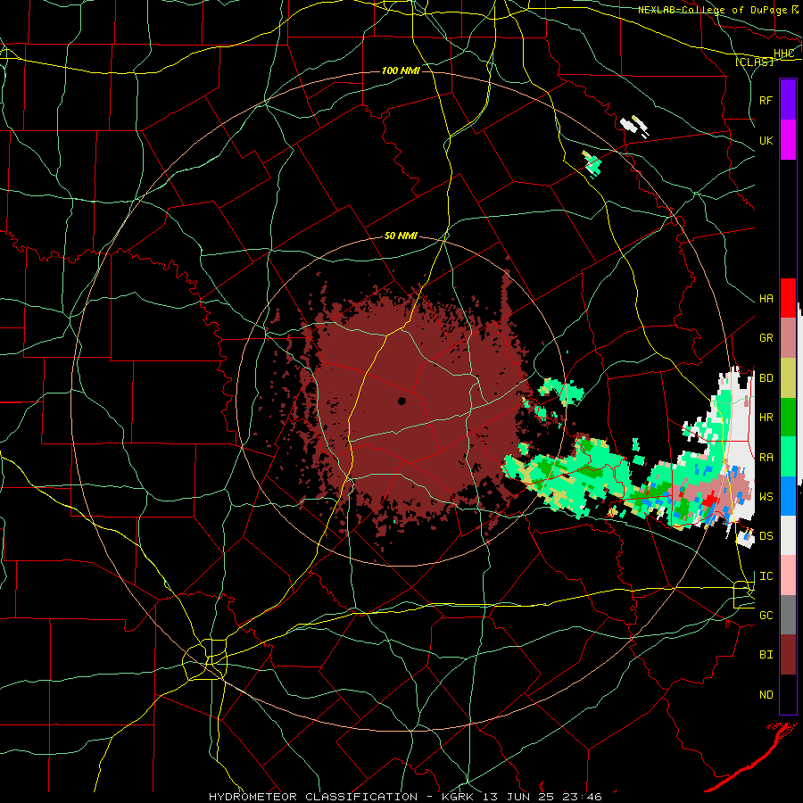This screenshot has width=803, height=803.
Task: Click the radar site black dot marker
Action: coord(401,401)
